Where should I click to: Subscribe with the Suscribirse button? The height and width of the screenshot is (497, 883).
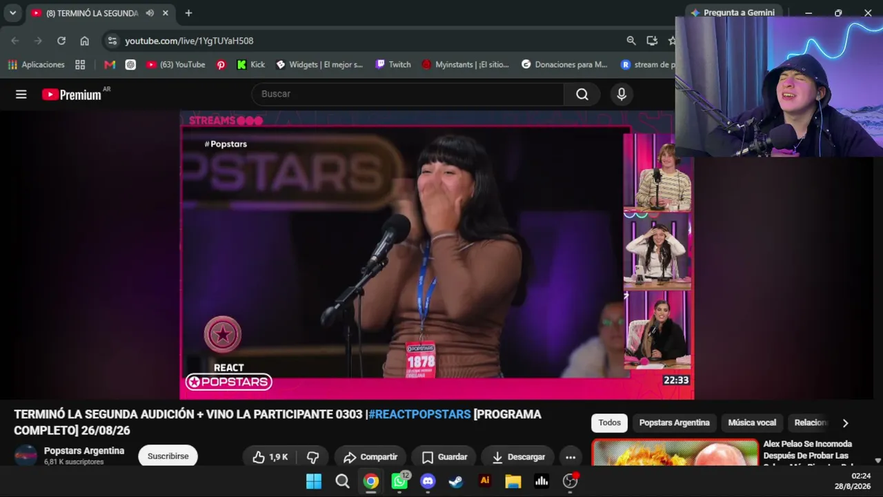(x=168, y=456)
